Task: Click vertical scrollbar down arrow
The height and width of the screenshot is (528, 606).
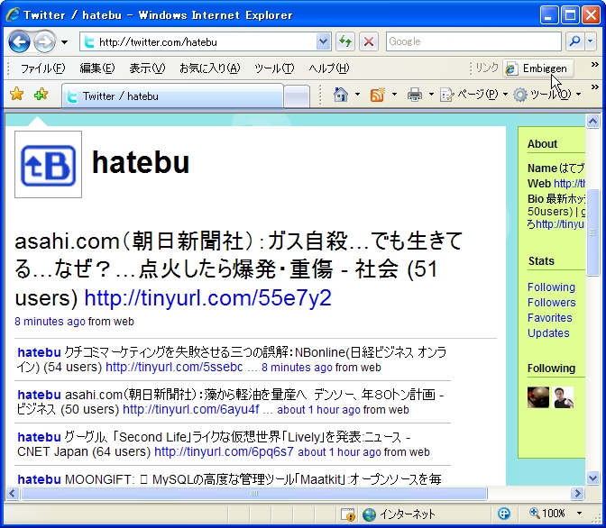Action: [x=592, y=478]
